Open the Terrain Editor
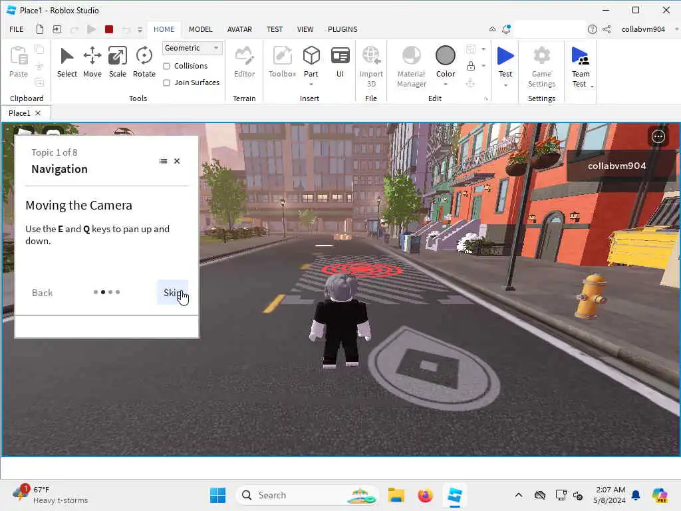 click(244, 62)
